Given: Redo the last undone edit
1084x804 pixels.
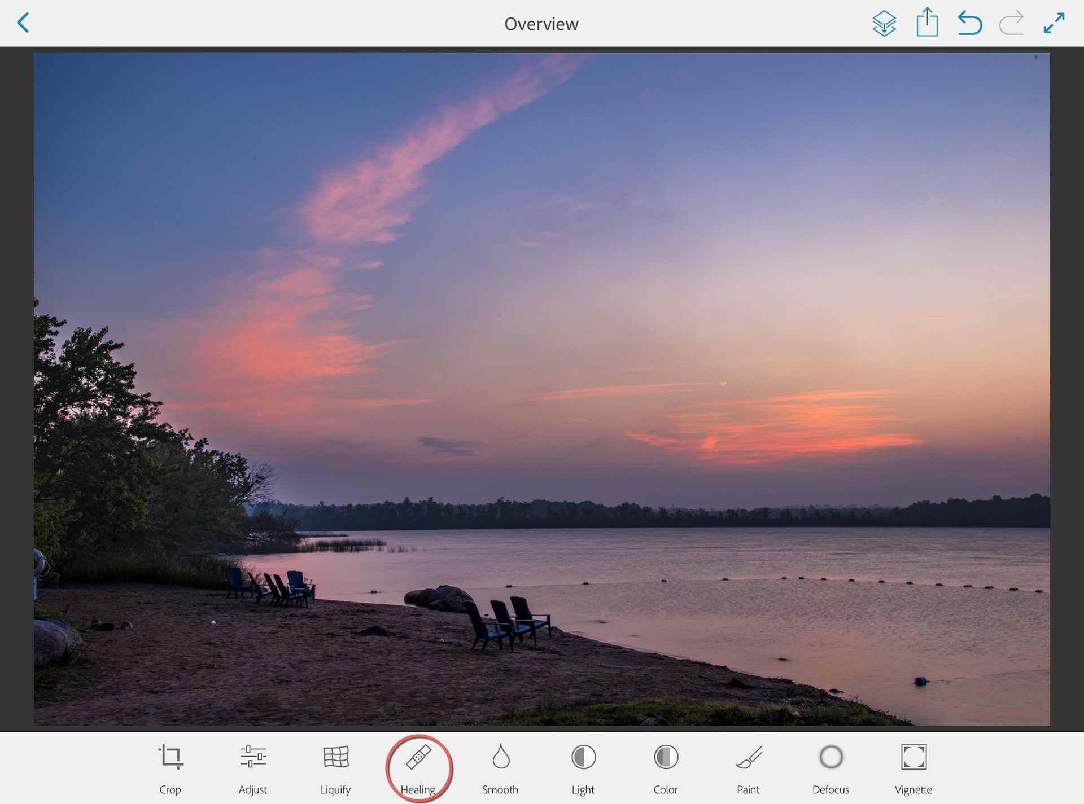Looking at the screenshot, I should (1011, 23).
